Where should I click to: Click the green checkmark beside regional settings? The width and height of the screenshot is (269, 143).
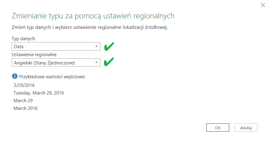(109, 62)
